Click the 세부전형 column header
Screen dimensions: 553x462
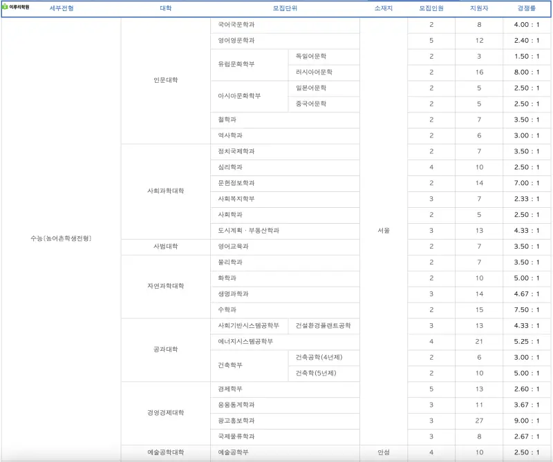point(62,8)
